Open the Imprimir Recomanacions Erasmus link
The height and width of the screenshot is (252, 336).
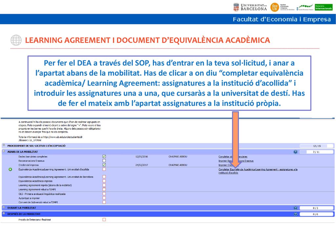236,161
